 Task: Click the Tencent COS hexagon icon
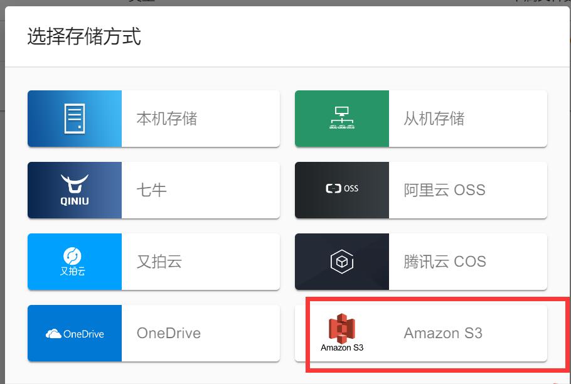tap(341, 262)
